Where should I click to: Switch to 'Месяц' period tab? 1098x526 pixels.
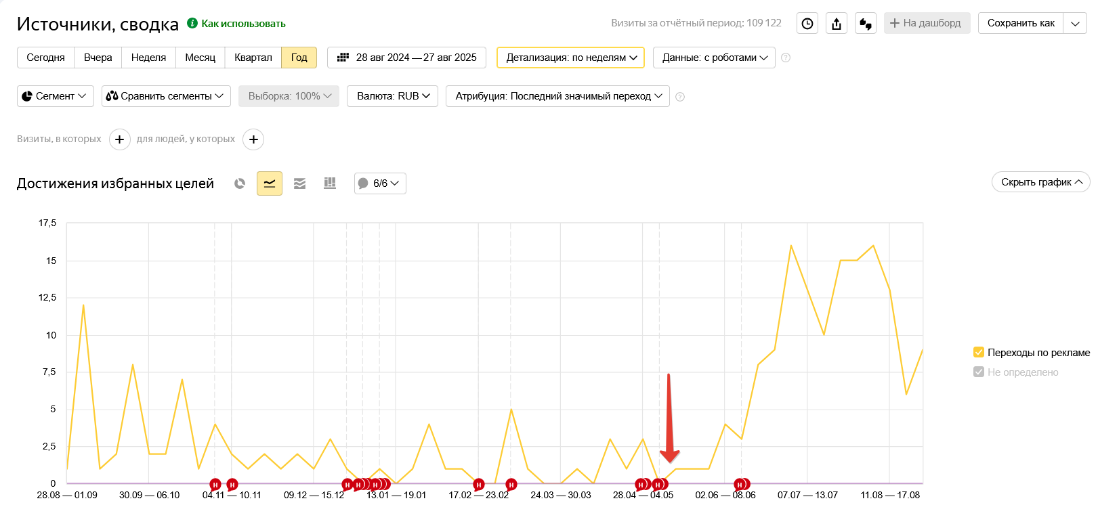(x=200, y=58)
